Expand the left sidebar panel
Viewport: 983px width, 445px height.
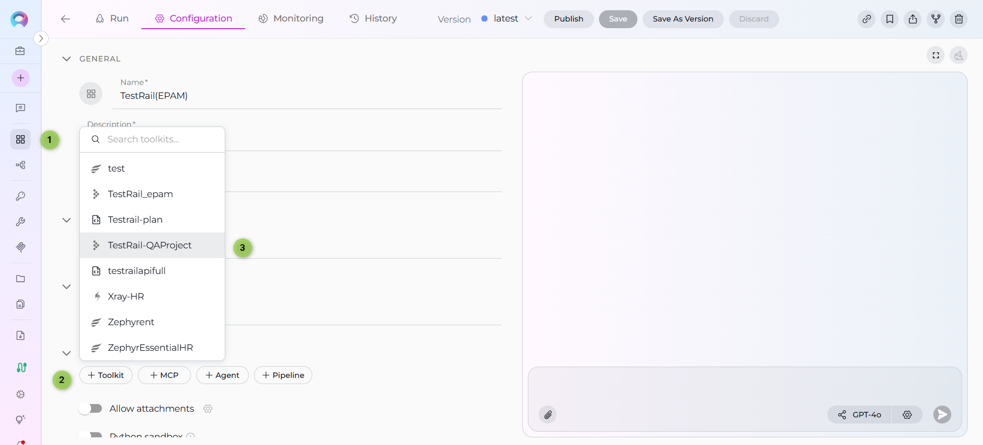41,38
